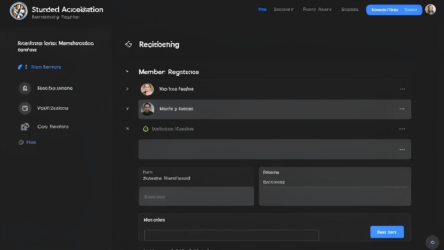This screenshot has height=250, width=444.
Task: Click the Coty Reaiors sidebar label
Action: point(53,127)
